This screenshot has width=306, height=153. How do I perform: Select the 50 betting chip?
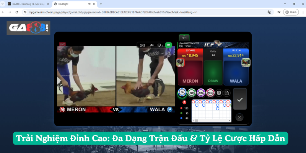click(x=182, y=93)
